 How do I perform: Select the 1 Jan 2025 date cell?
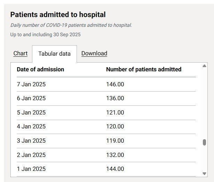pyautogui.click(x=31, y=169)
